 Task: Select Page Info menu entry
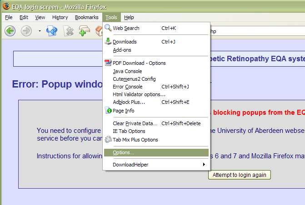point(156,111)
